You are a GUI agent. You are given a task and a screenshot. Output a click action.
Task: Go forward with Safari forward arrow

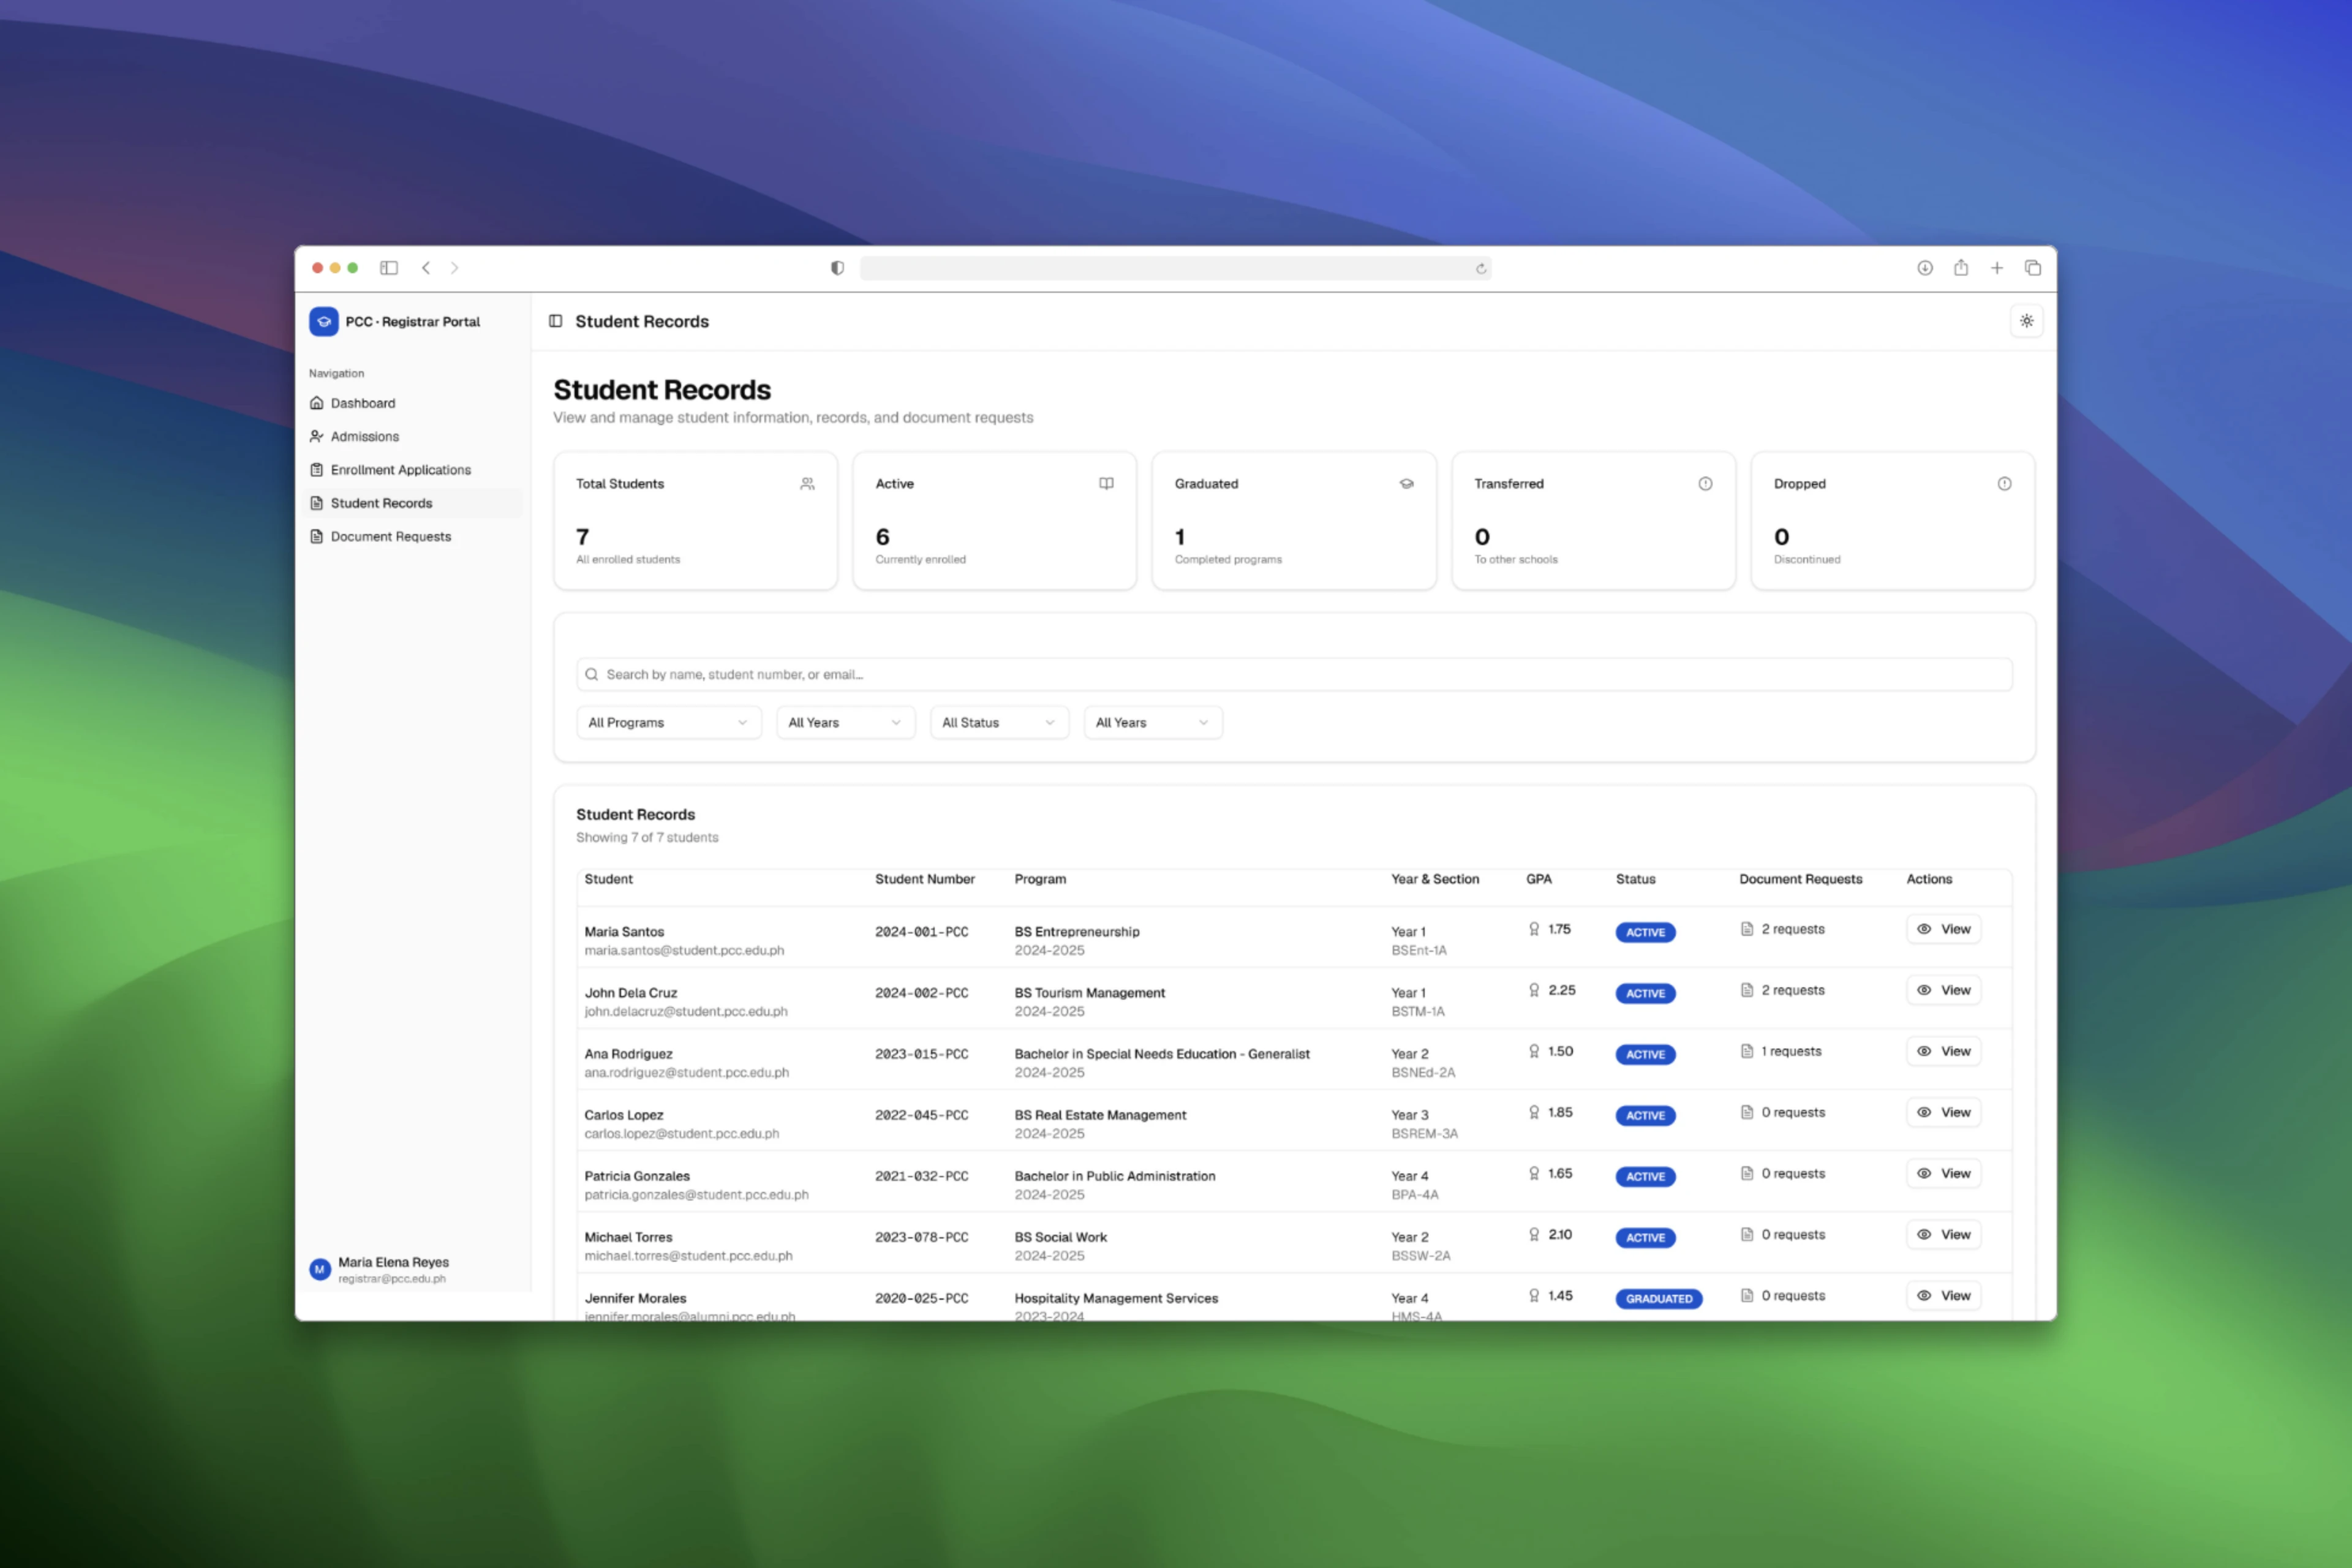tap(455, 268)
